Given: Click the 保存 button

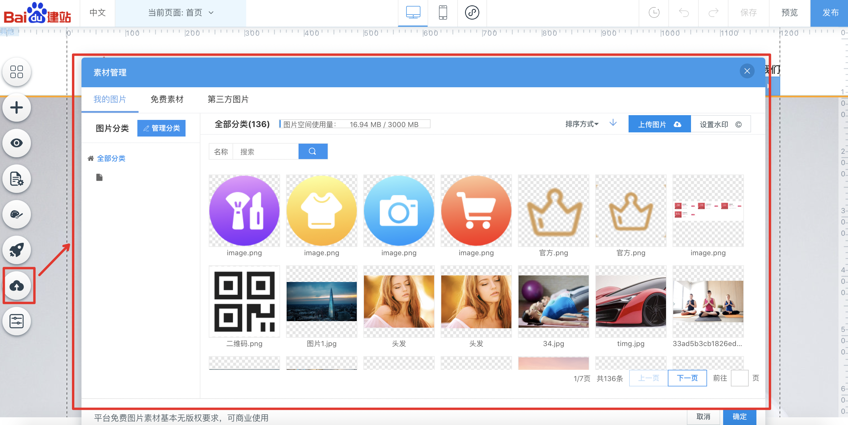Looking at the screenshot, I should pos(748,13).
